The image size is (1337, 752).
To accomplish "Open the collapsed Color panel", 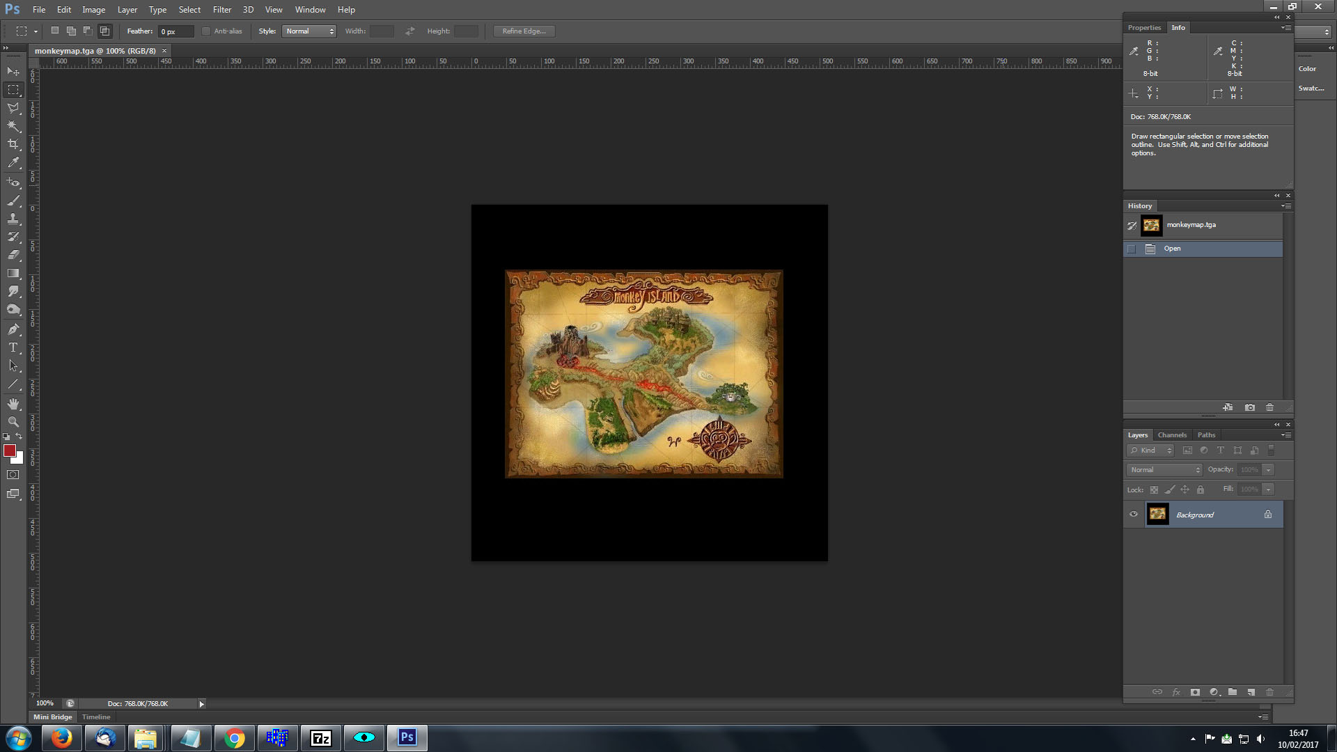I will tap(1307, 69).
